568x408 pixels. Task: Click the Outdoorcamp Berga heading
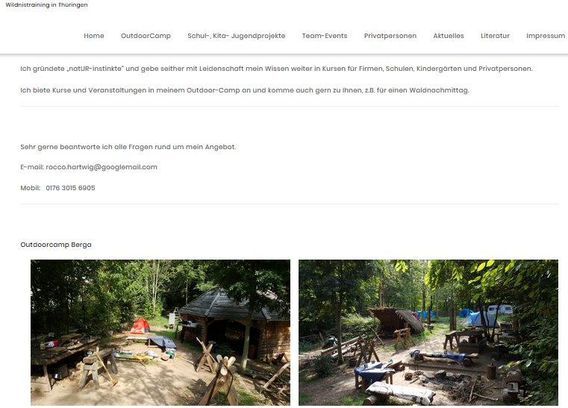56,245
